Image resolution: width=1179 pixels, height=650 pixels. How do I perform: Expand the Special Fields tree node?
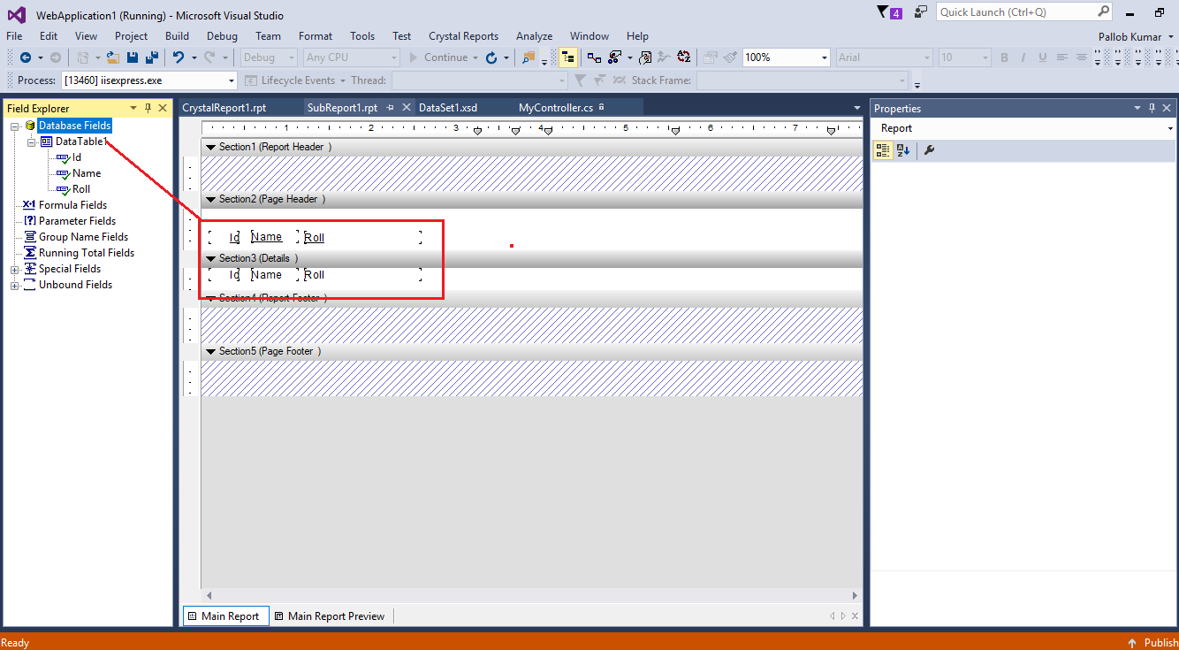click(13, 268)
